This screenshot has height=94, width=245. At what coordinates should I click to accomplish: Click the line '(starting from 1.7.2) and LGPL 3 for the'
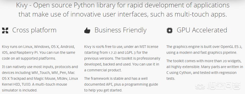[x=116, y=52]
